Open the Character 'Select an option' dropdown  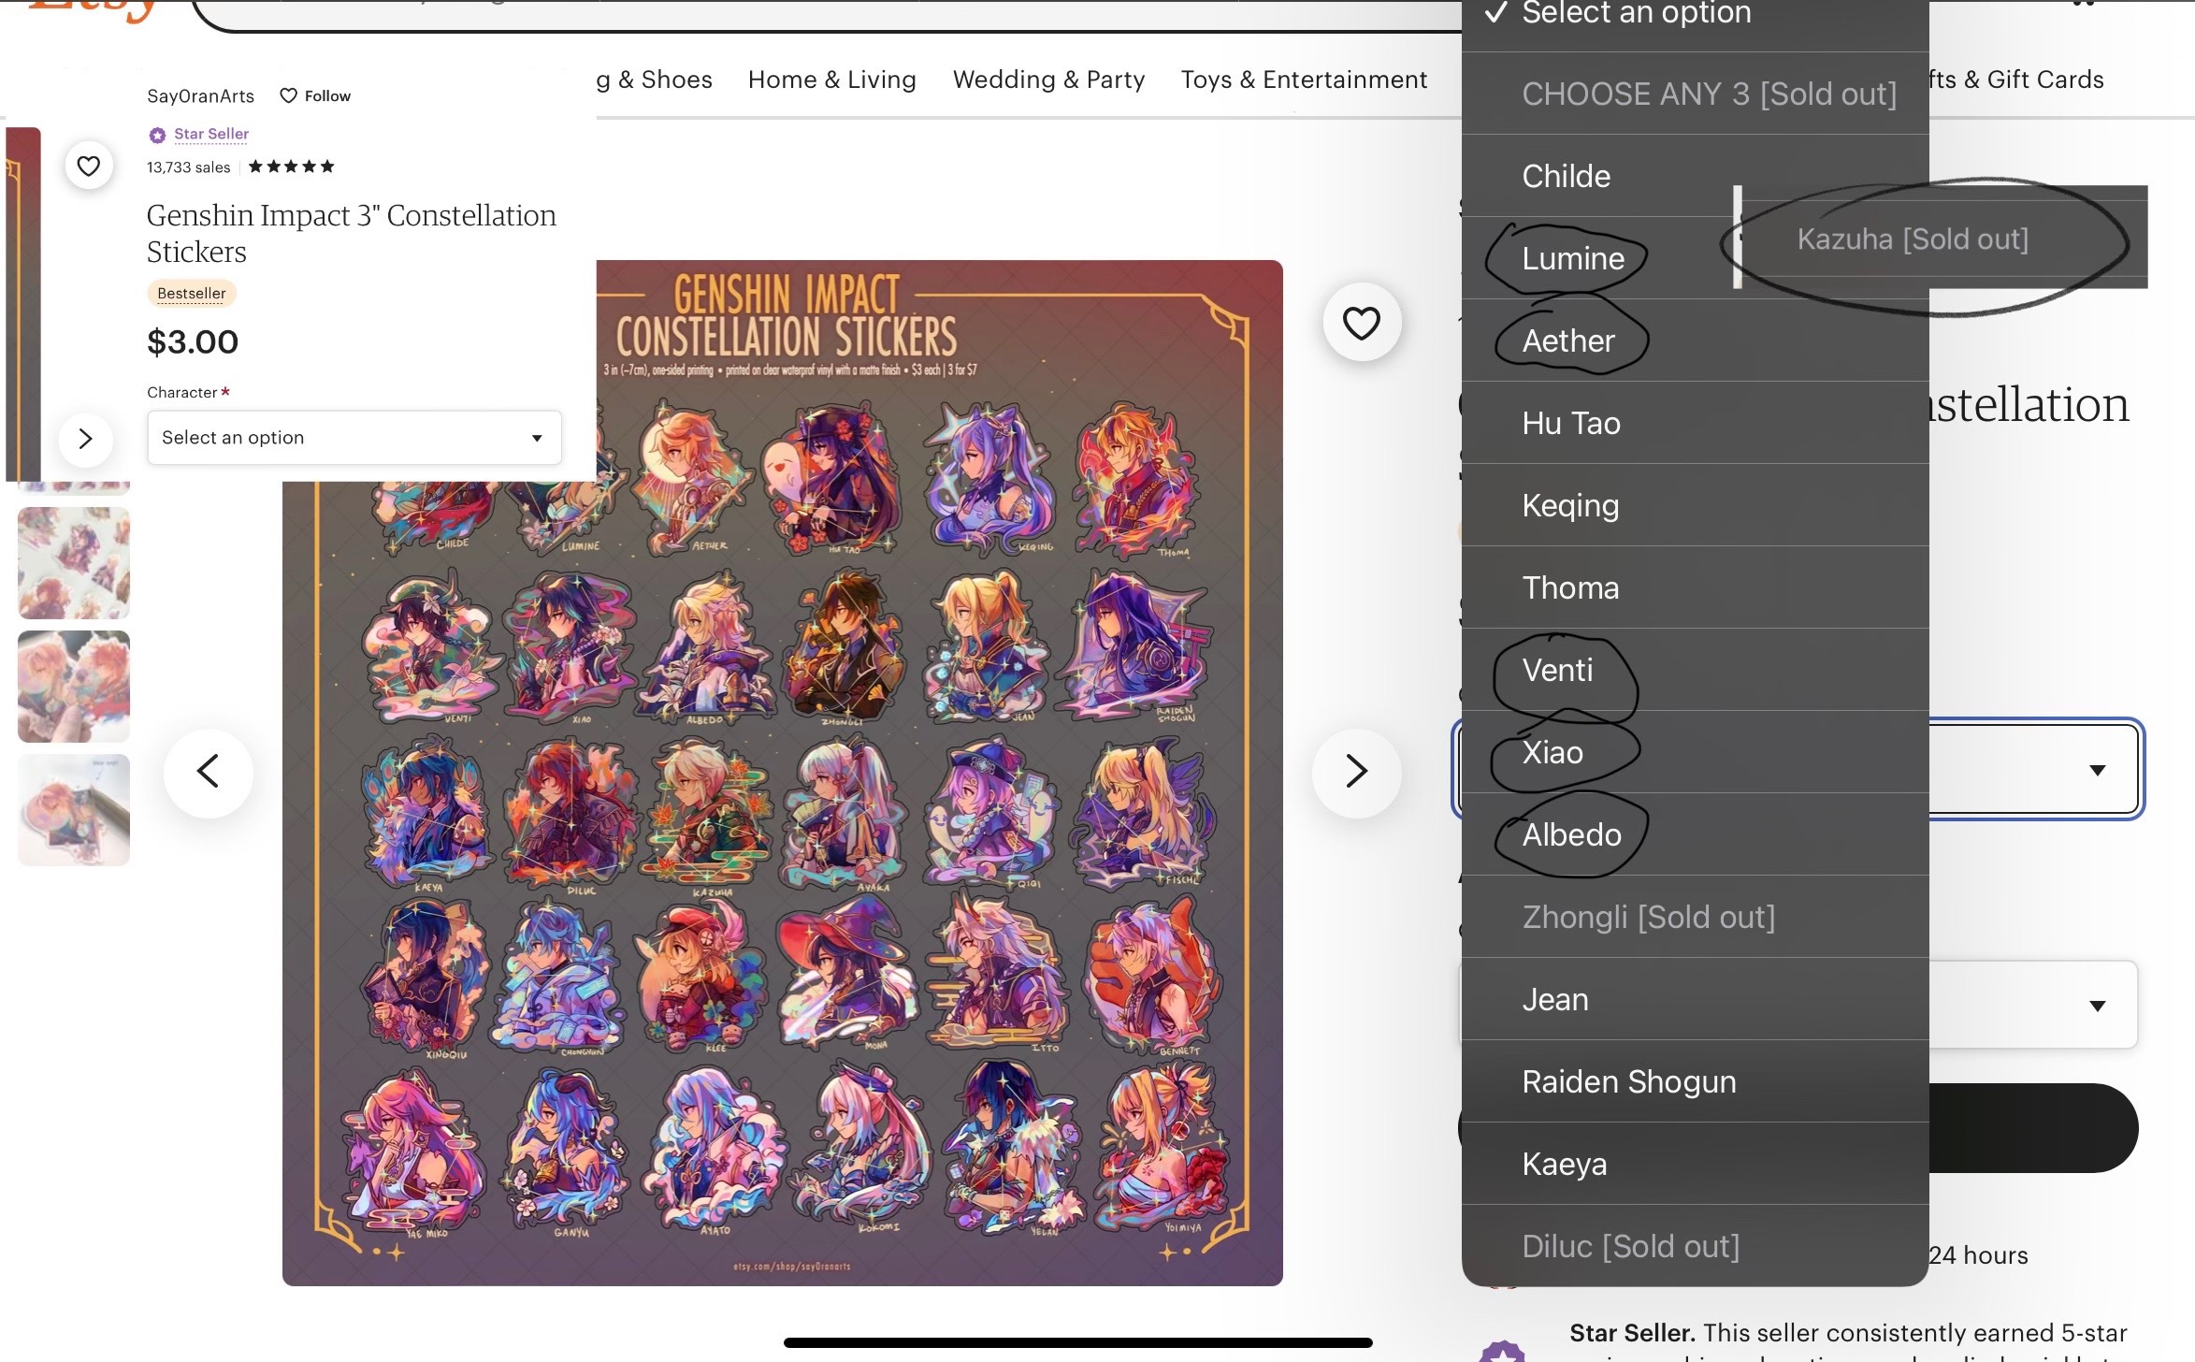pos(354,437)
